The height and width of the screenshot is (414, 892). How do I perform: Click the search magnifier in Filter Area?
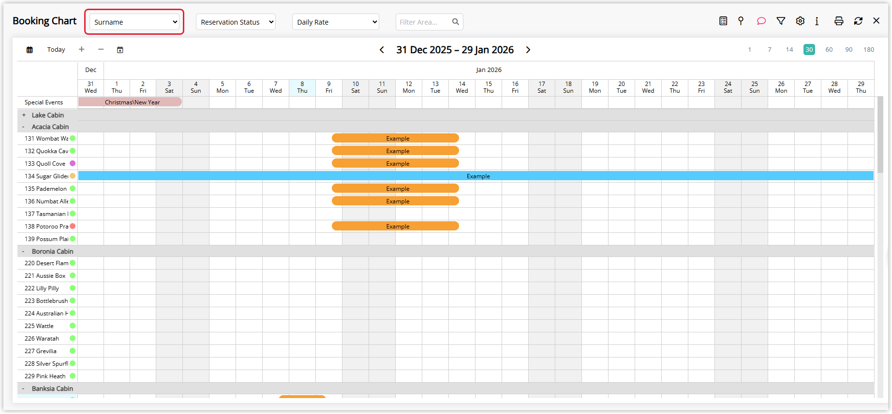[x=455, y=22]
